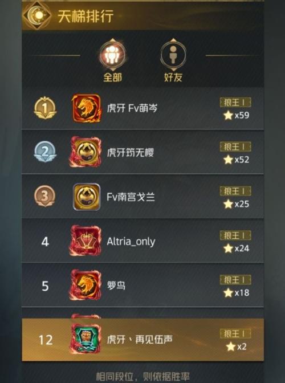Screen dimensions: 285x383
Task: Open green avatar of 虎牙丶再见伍声
Action: tap(85, 339)
